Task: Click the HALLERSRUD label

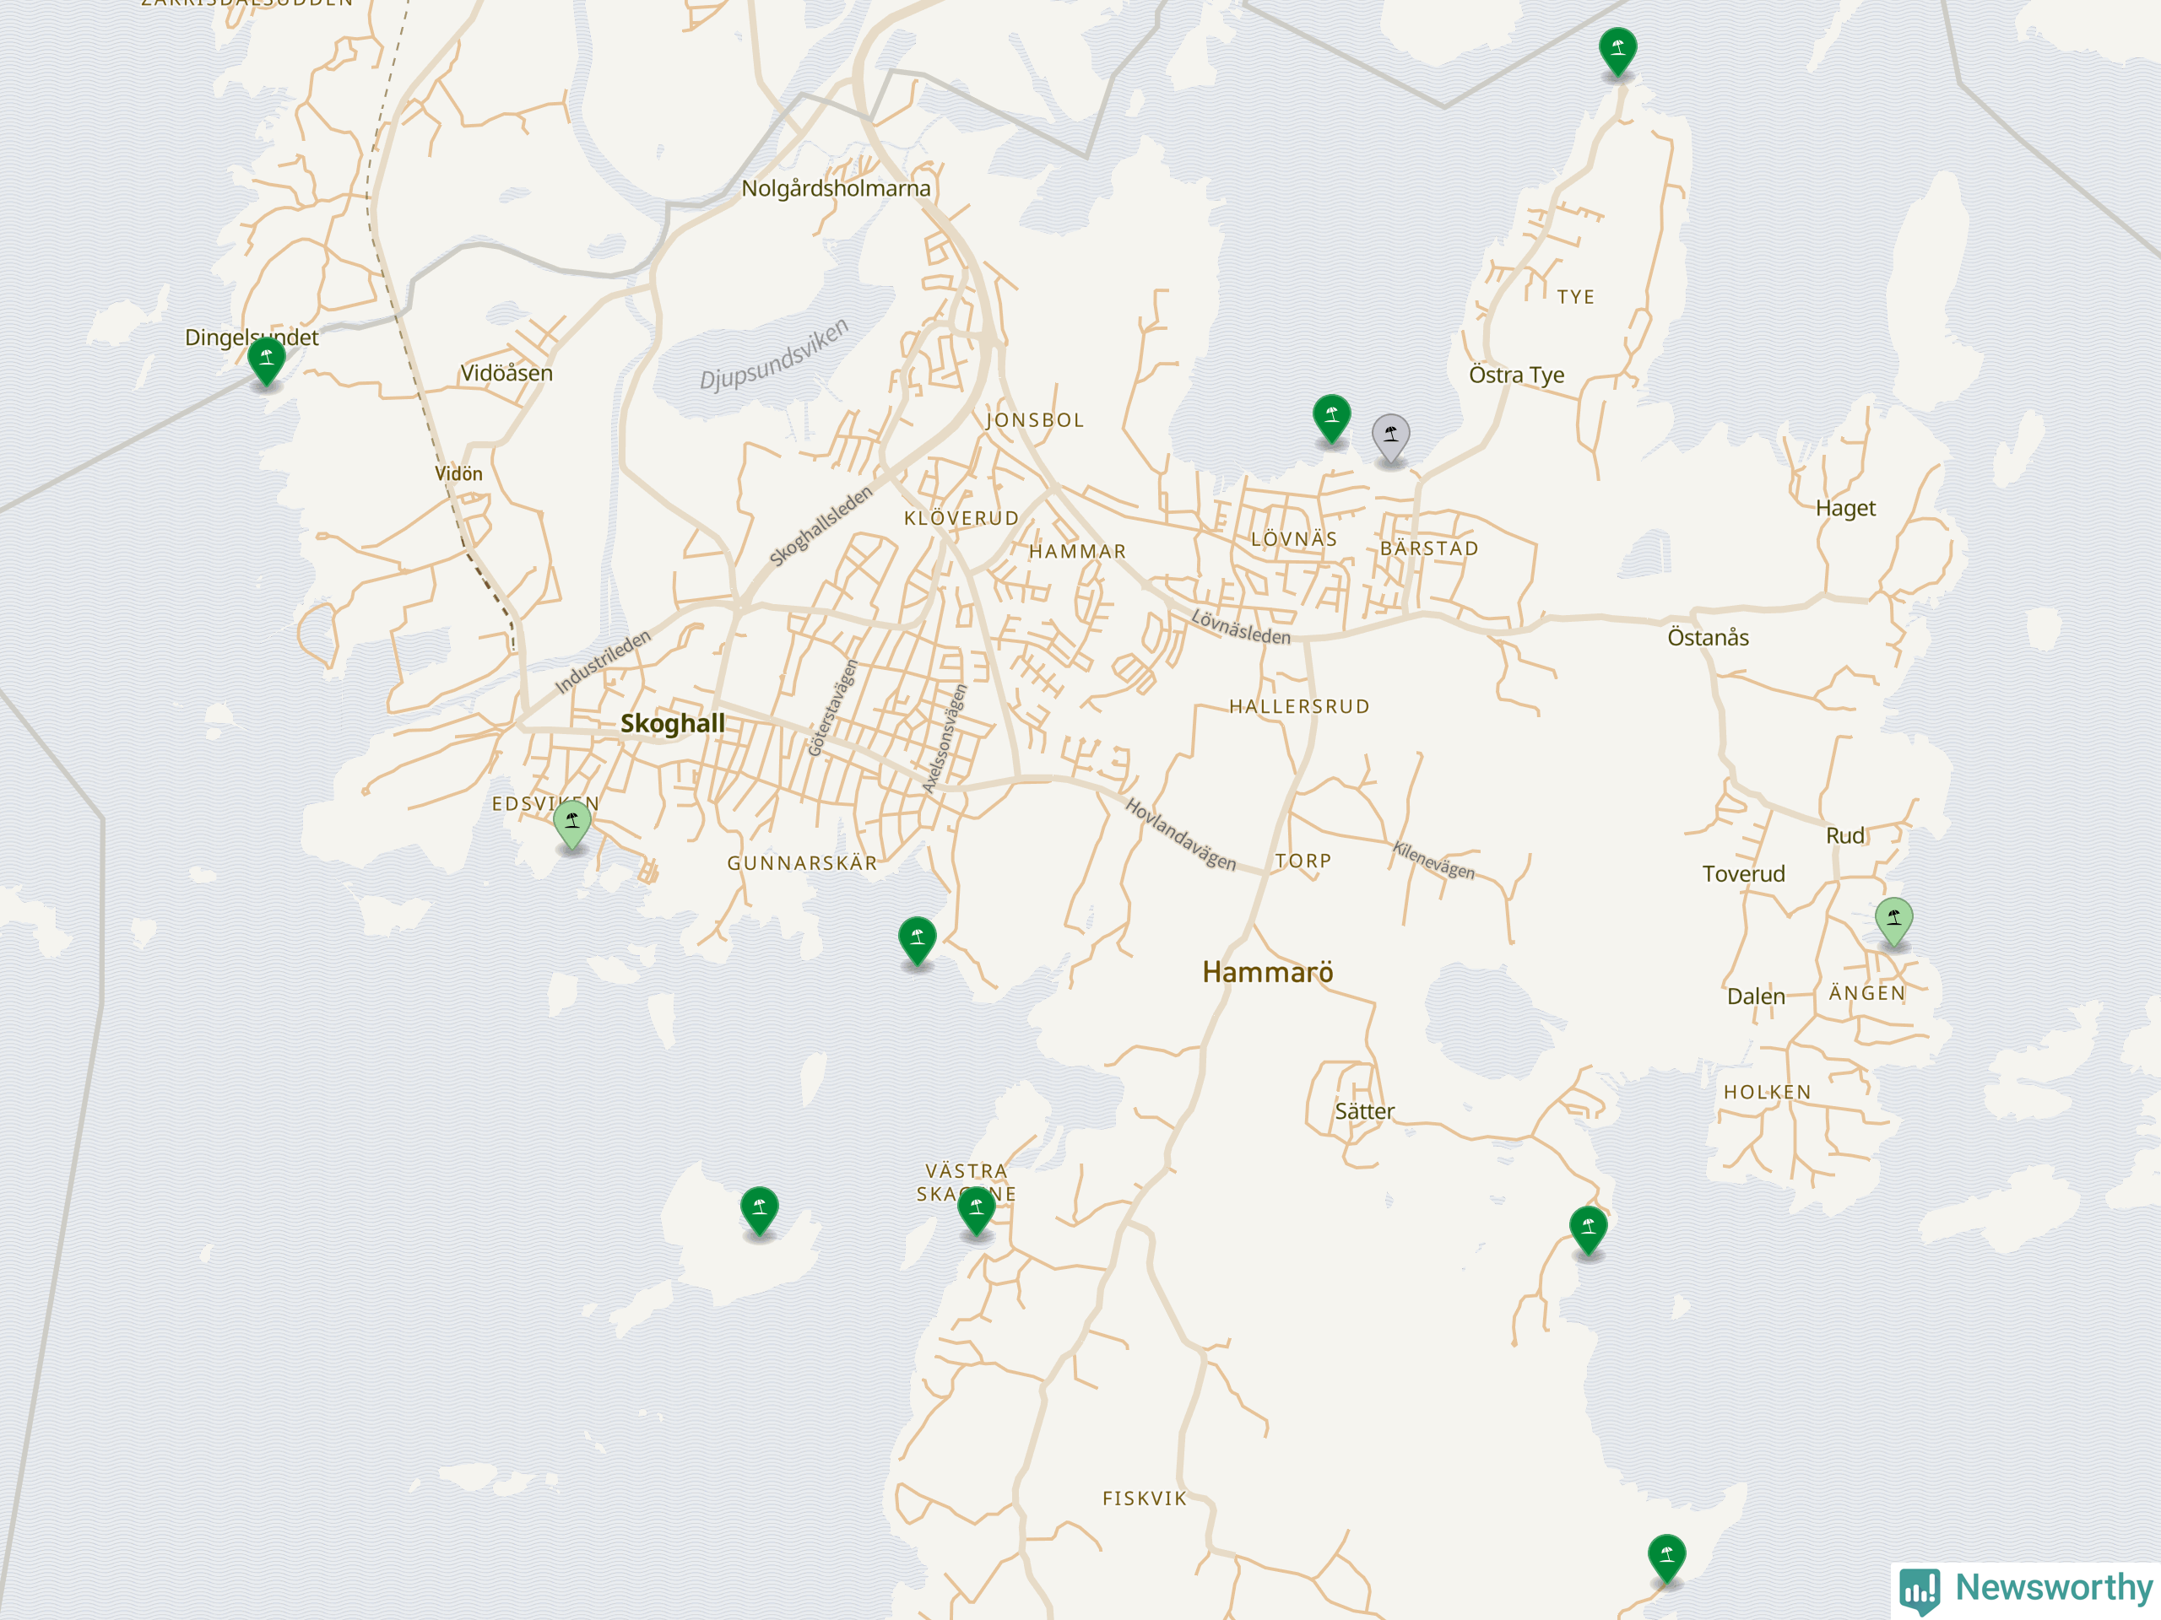Action: pyautogui.click(x=1299, y=706)
